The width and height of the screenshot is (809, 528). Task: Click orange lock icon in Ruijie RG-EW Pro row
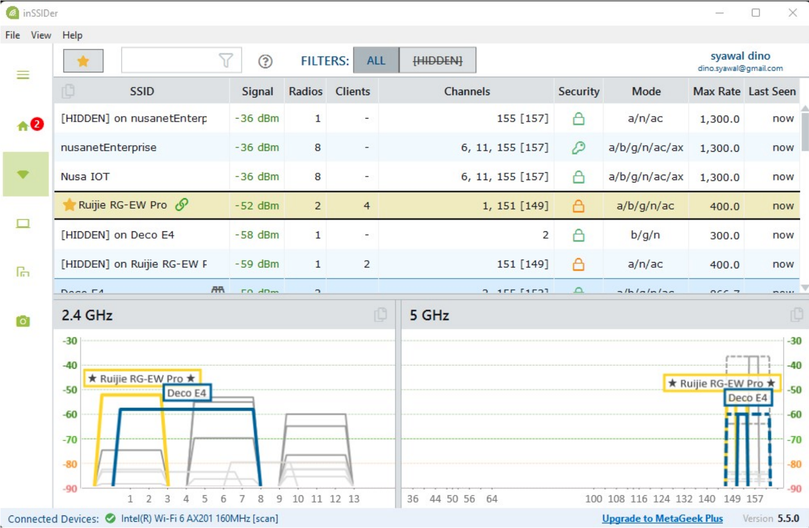[579, 206]
